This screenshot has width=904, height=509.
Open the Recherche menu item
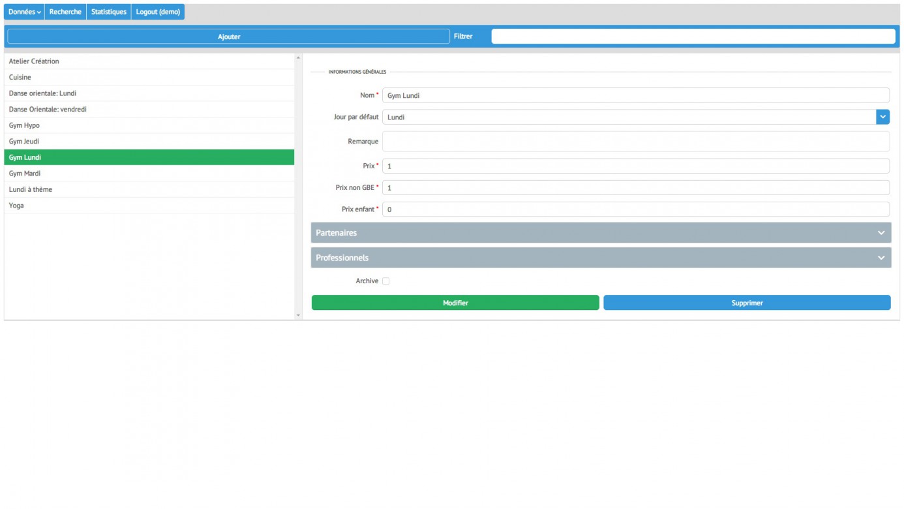click(x=65, y=12)
